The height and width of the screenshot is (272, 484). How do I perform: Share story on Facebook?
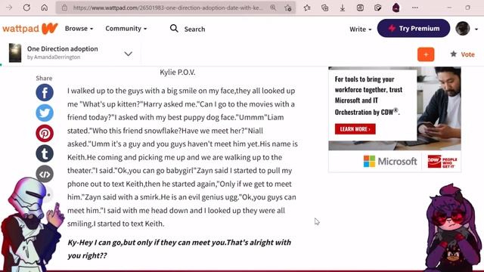pyautogui.click(x=45, y=92)
